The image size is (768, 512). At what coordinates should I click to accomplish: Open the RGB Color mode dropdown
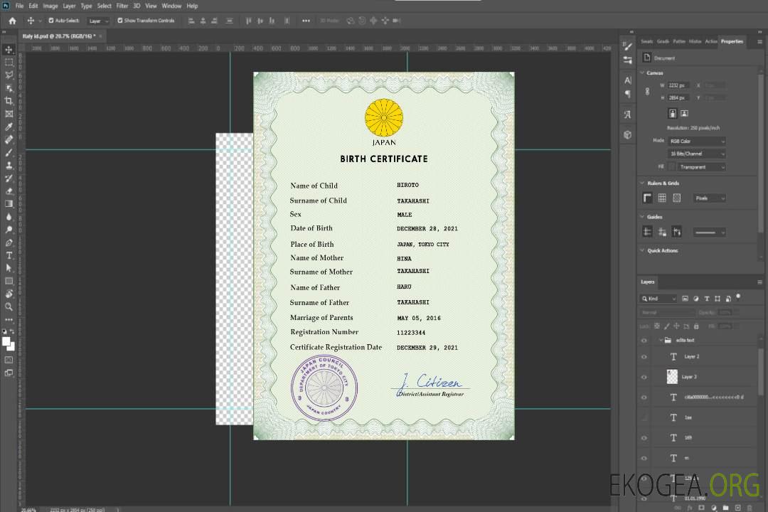pyautogui.click(x=696, y=142)
